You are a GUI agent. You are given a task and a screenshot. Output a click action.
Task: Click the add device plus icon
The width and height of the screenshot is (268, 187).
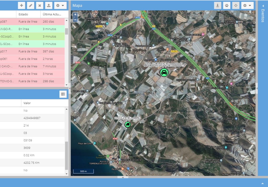21,5
